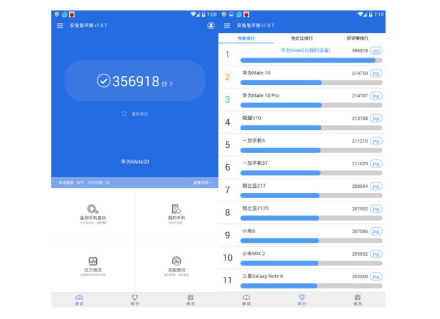Select the 性能排行 tab
This screenshot has height=319, width=440.
pyautogui.click(x=246, y=38)
